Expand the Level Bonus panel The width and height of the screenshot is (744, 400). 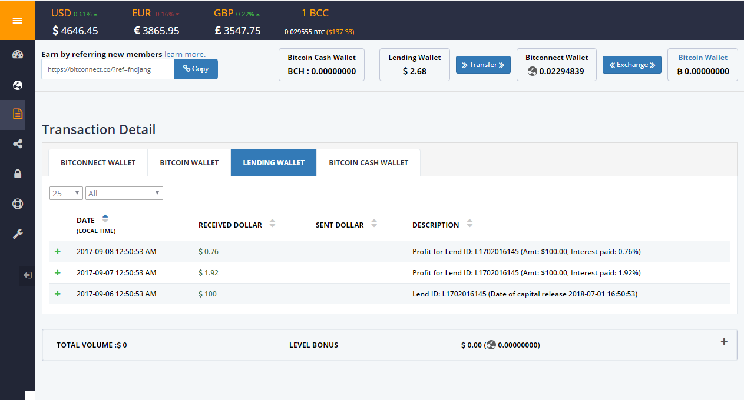(x=724, y=342)
